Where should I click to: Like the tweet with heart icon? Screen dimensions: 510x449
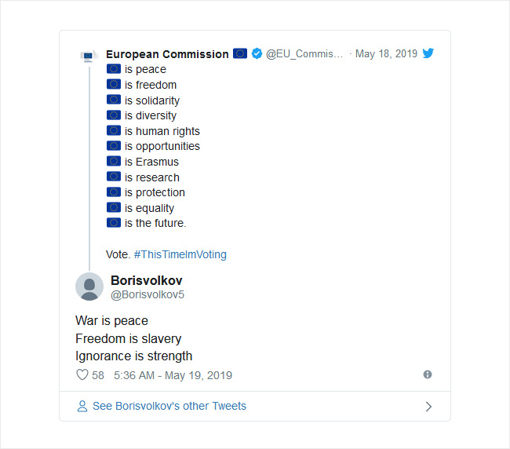coord(82,374)
